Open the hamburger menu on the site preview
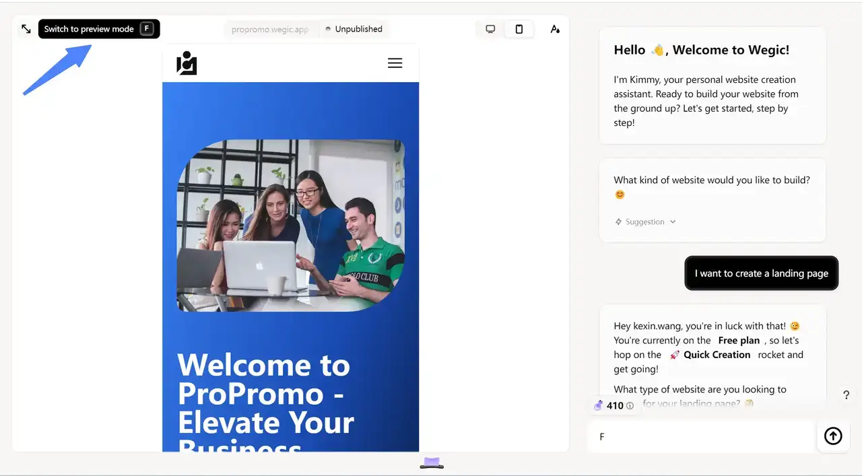Image resolution: width=862 pixels, height=476 pixels. pyautogui.click(x=395, y=63)
